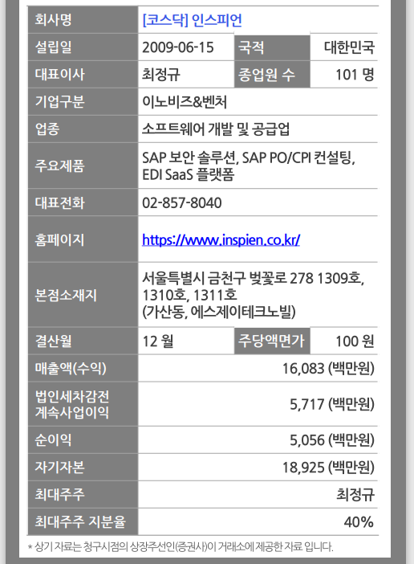The width and height of the screenshot is (414, 564).
Task: Select 최정규 in the 최대주주 row
Action: [x=355, y=495]
